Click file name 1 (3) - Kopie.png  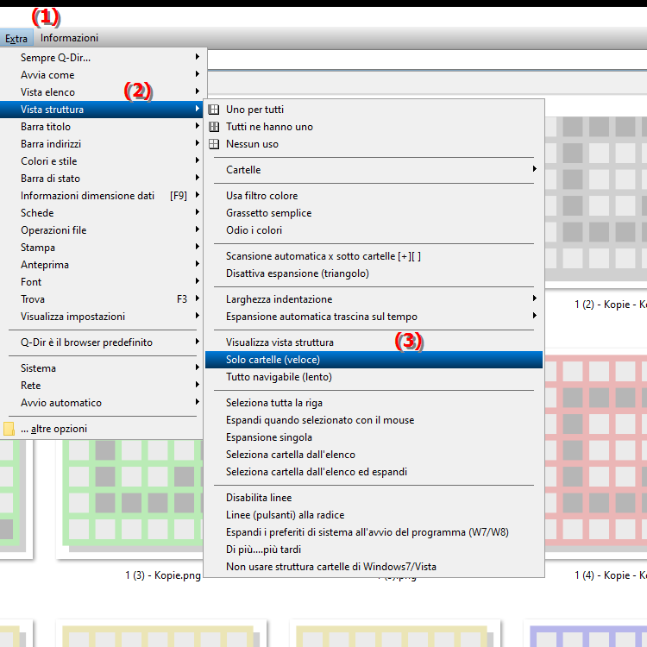(163, 575)
